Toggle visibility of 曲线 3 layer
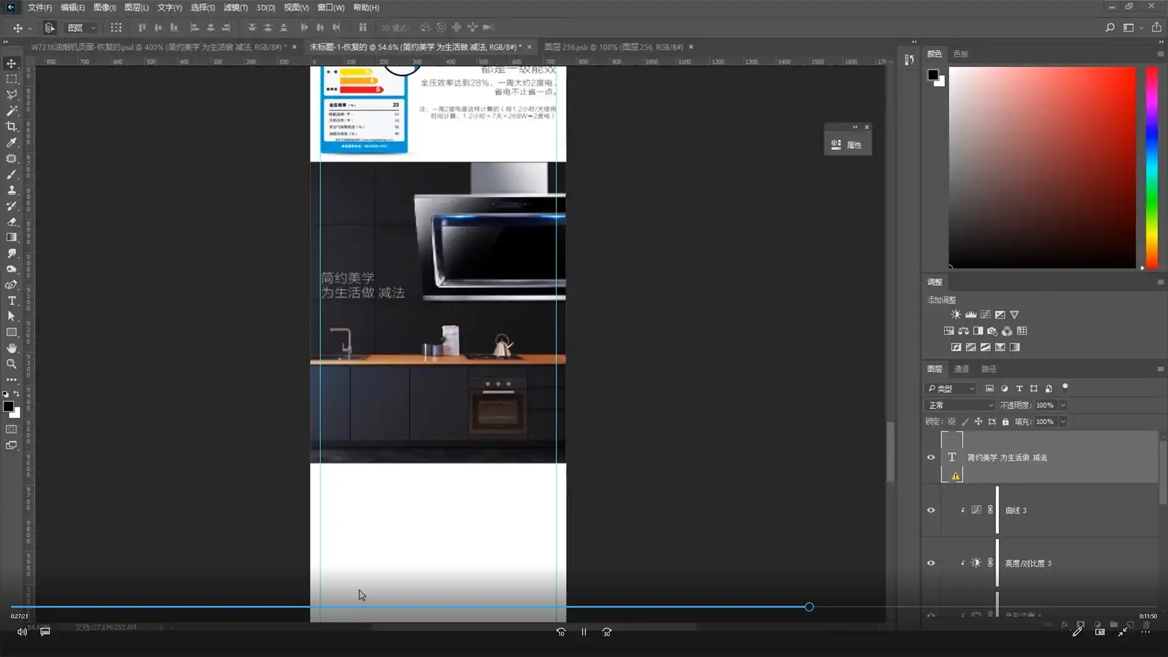The height and width of the screenshot is (657, 1168). point(931,510)
